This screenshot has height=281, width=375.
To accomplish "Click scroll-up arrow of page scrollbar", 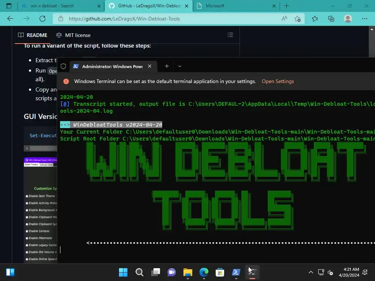I will coord(372,29).
